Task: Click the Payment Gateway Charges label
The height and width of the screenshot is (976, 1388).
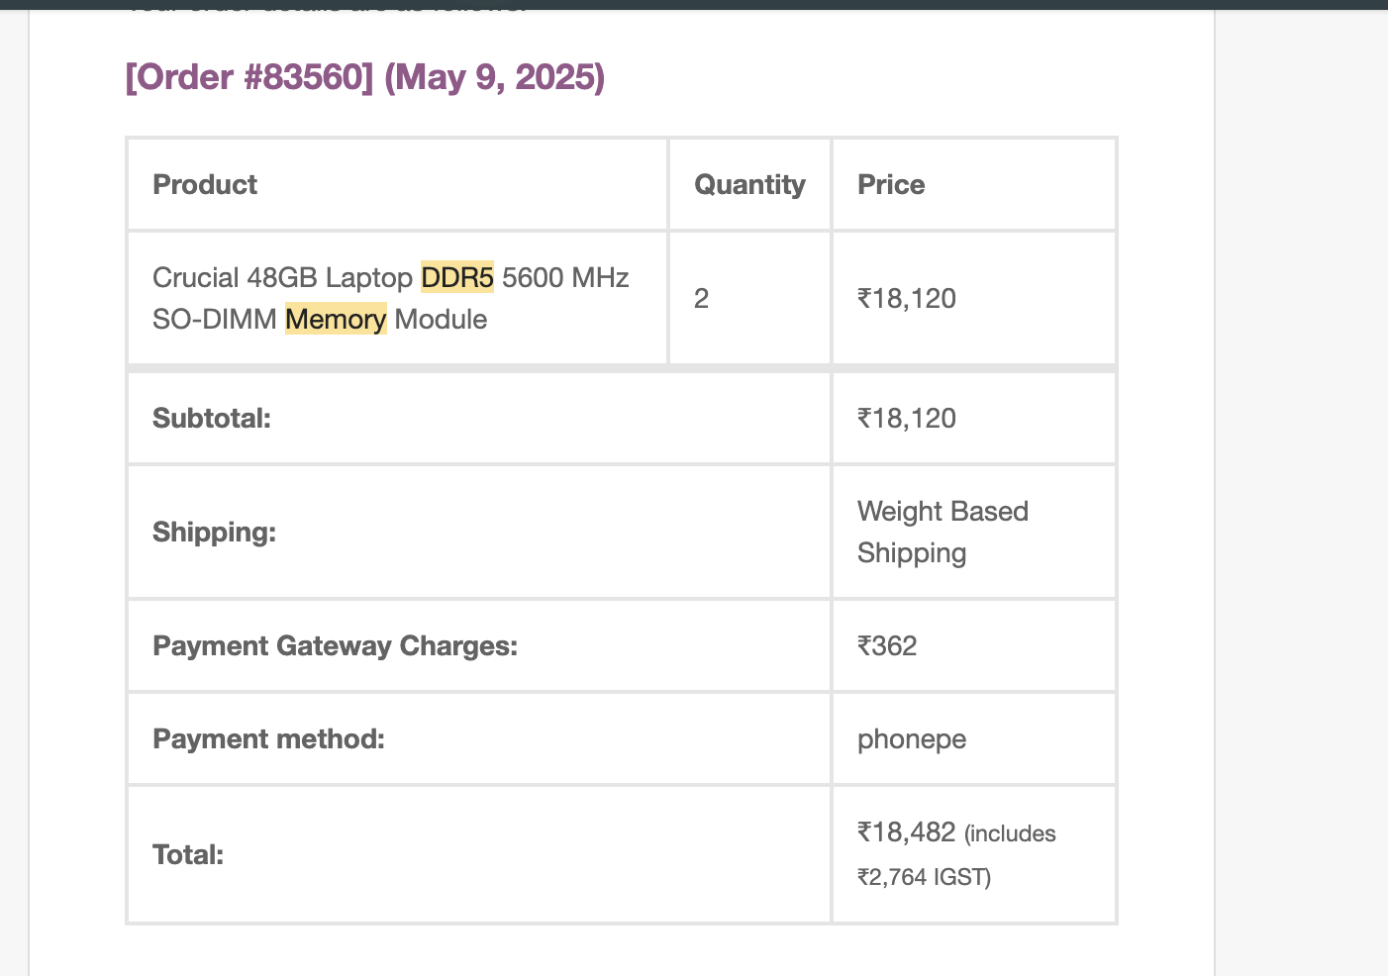Action: click(335, 646)
